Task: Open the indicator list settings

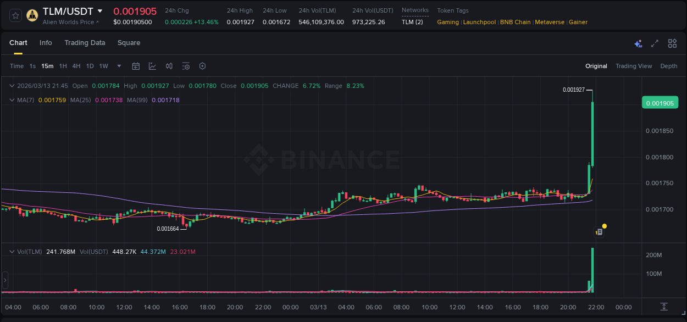Action: [x=186, y=65]
